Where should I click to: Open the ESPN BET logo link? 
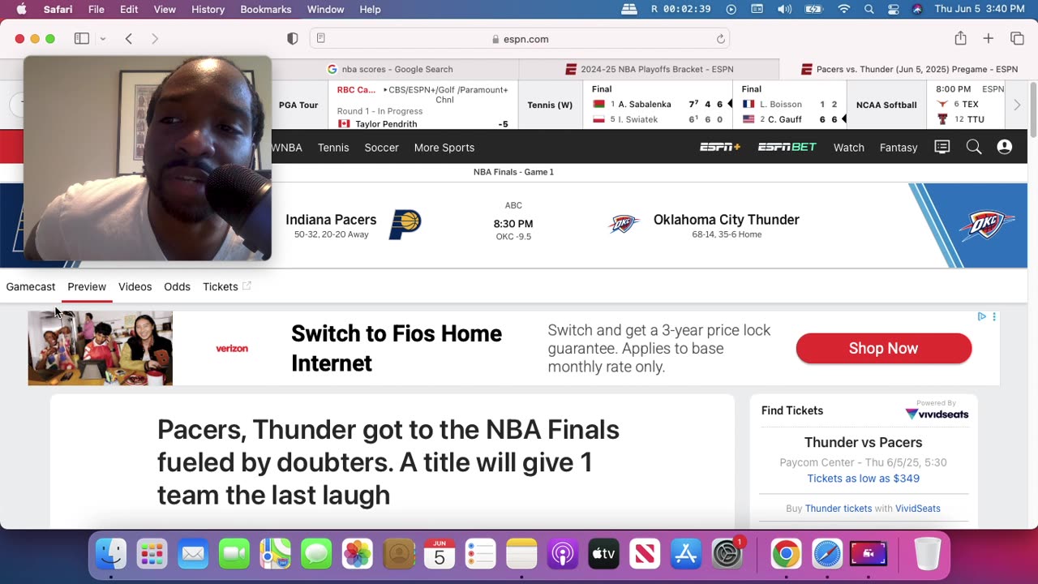[787, 147]
